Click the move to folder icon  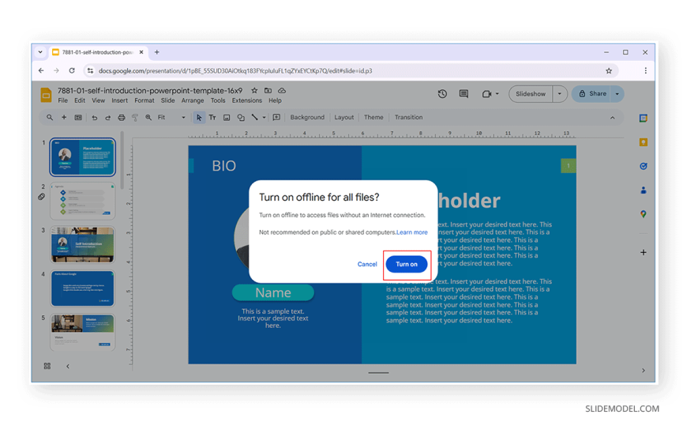click(x=268, y=90)
